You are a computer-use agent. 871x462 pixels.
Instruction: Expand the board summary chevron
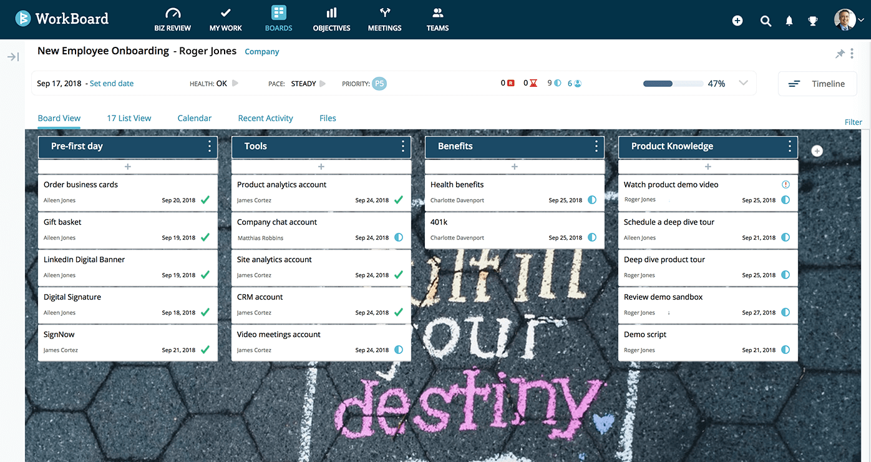tap(743, 83)
